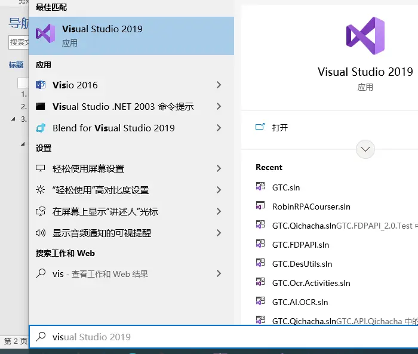Click the Visual Studio .NET 2003 command prompt icon
418x354 pixels.
point(41,106)
